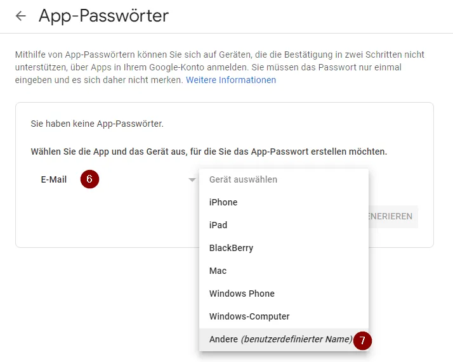Click the back arrow next to App-Passwörter

[x=21, y=16]
